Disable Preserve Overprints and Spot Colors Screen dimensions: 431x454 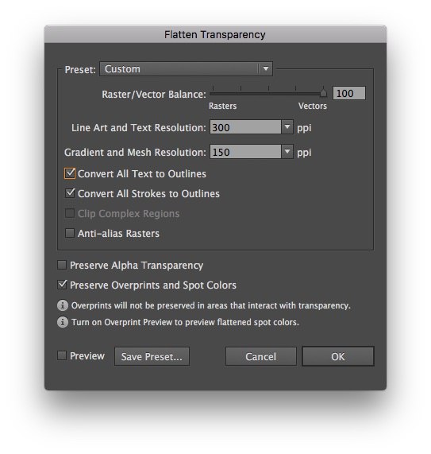[62, 285]
